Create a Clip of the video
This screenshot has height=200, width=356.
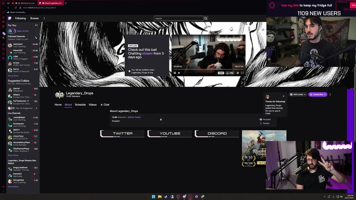point(230,73)
